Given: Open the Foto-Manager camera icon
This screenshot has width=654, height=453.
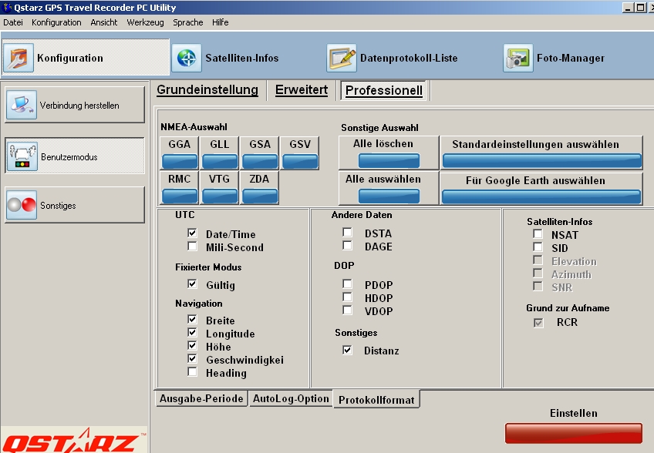Looking at the screenshot, I should pyautogui.click(x=517, y=58).
